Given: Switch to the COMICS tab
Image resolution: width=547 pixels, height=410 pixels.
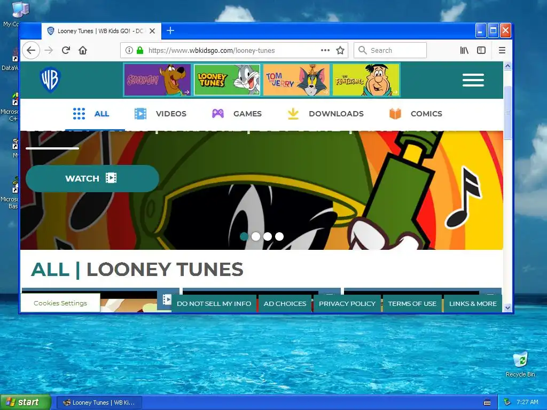Looking at the screenshot, I should 416,114.
